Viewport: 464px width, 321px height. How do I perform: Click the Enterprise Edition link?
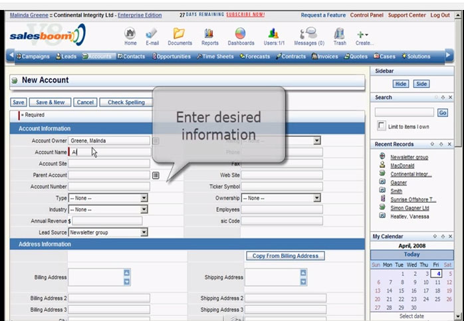click(x=140, y=15)
